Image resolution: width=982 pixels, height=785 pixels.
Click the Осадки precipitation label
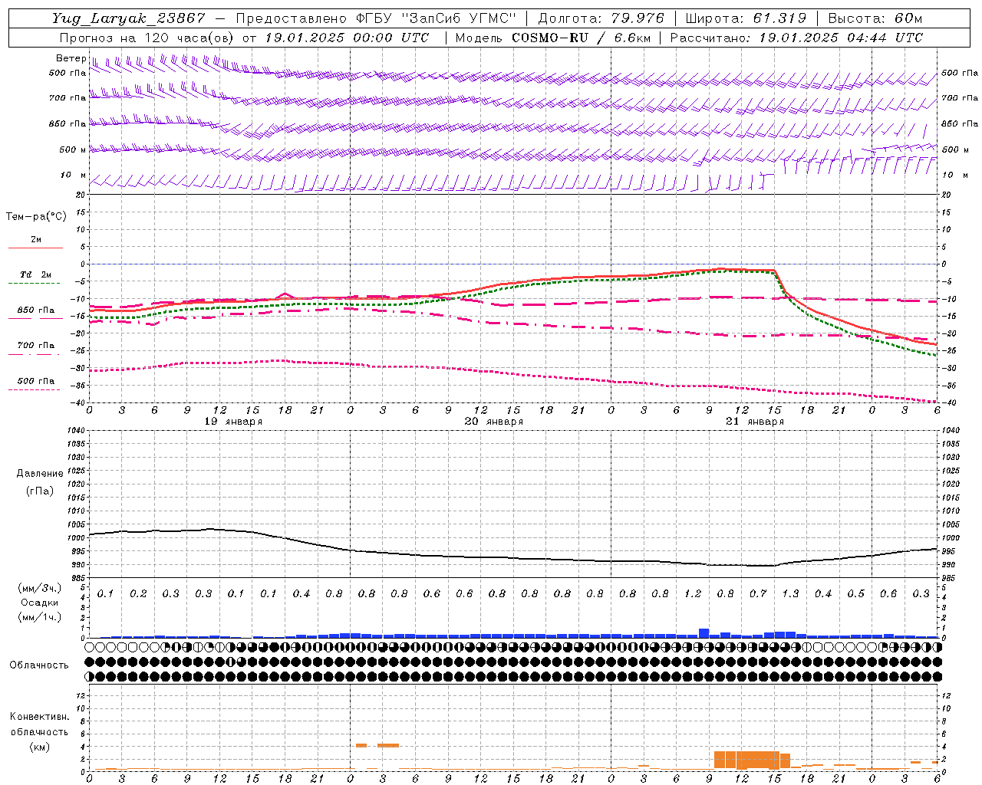[40, 603]
